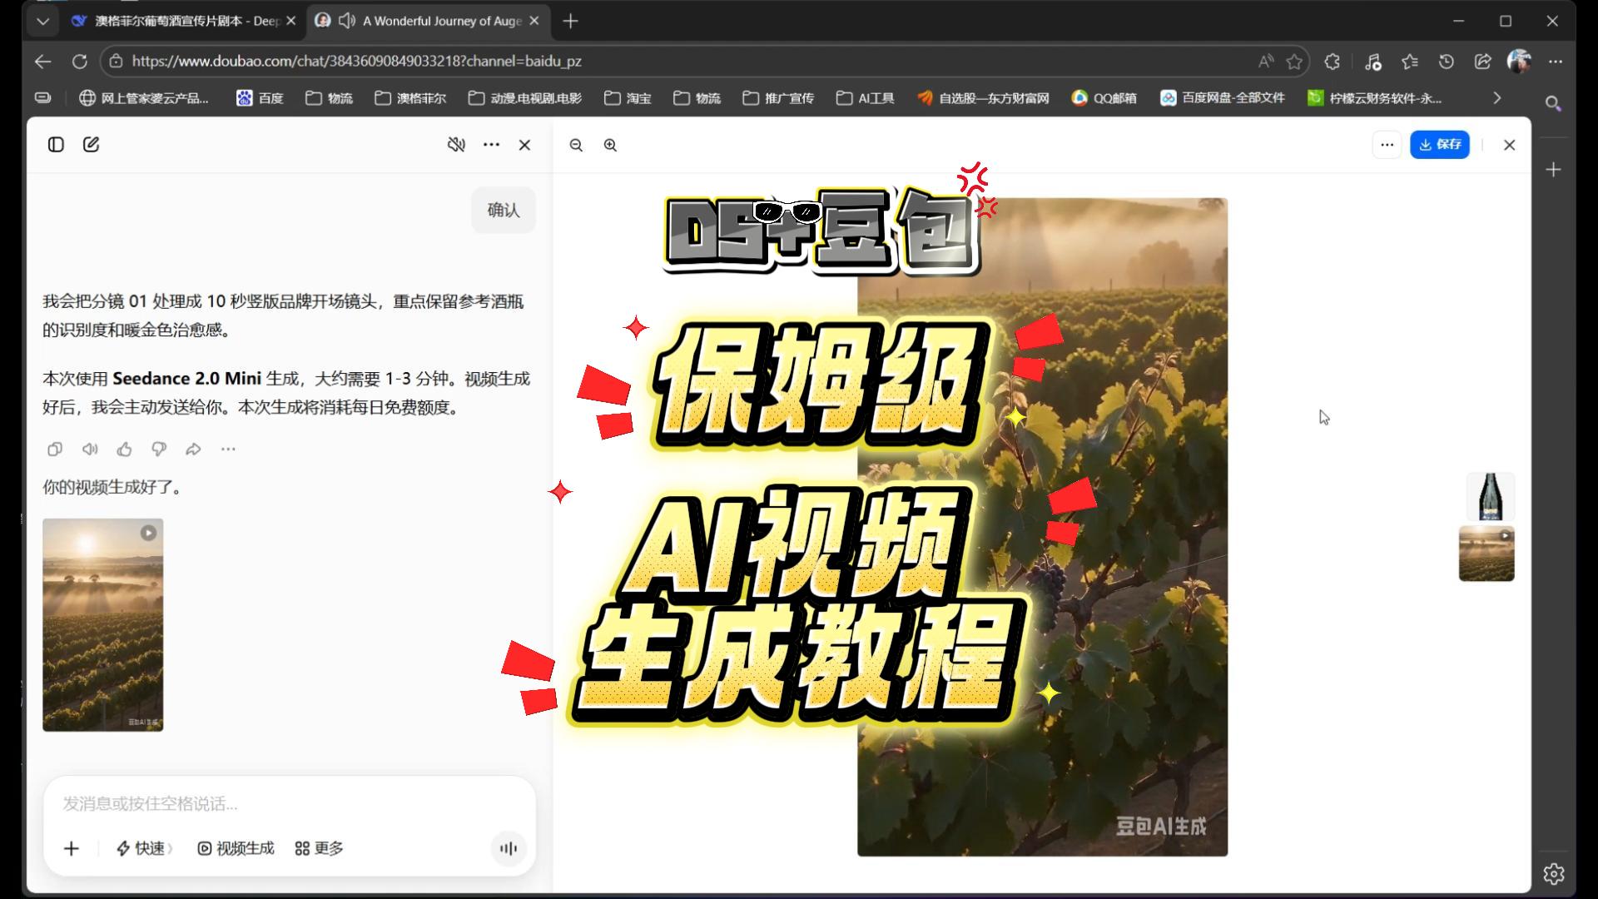This screenshot has height=899, width=1598.
Task: Open the tab search dropdown arrow
Action: point(42,22)
